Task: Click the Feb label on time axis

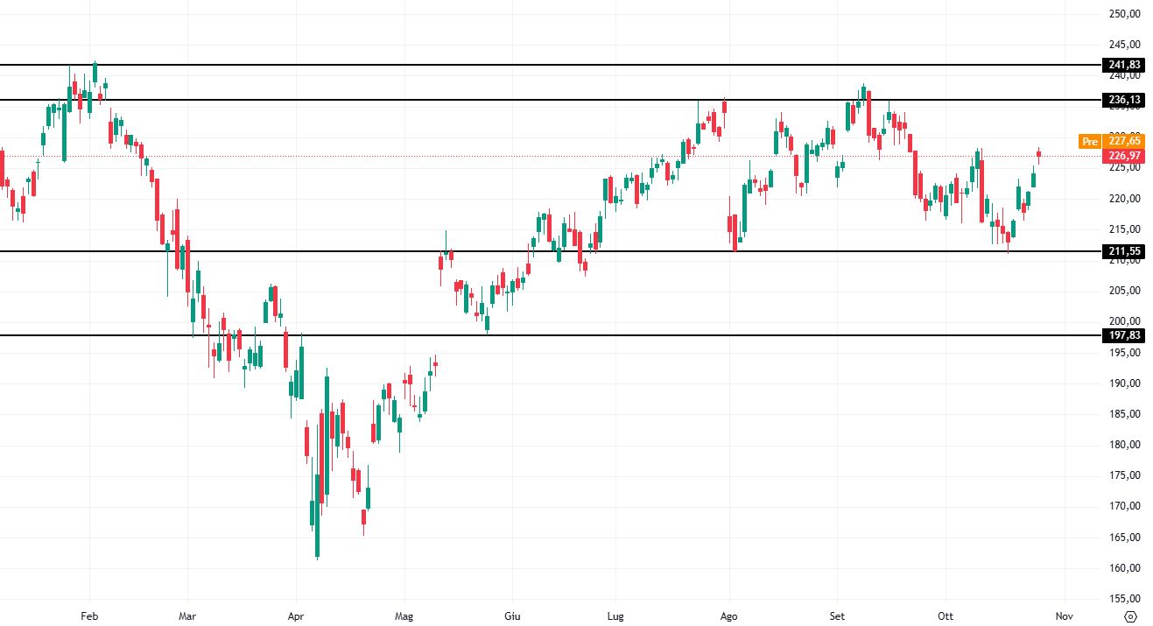Action: click(89, 616)
